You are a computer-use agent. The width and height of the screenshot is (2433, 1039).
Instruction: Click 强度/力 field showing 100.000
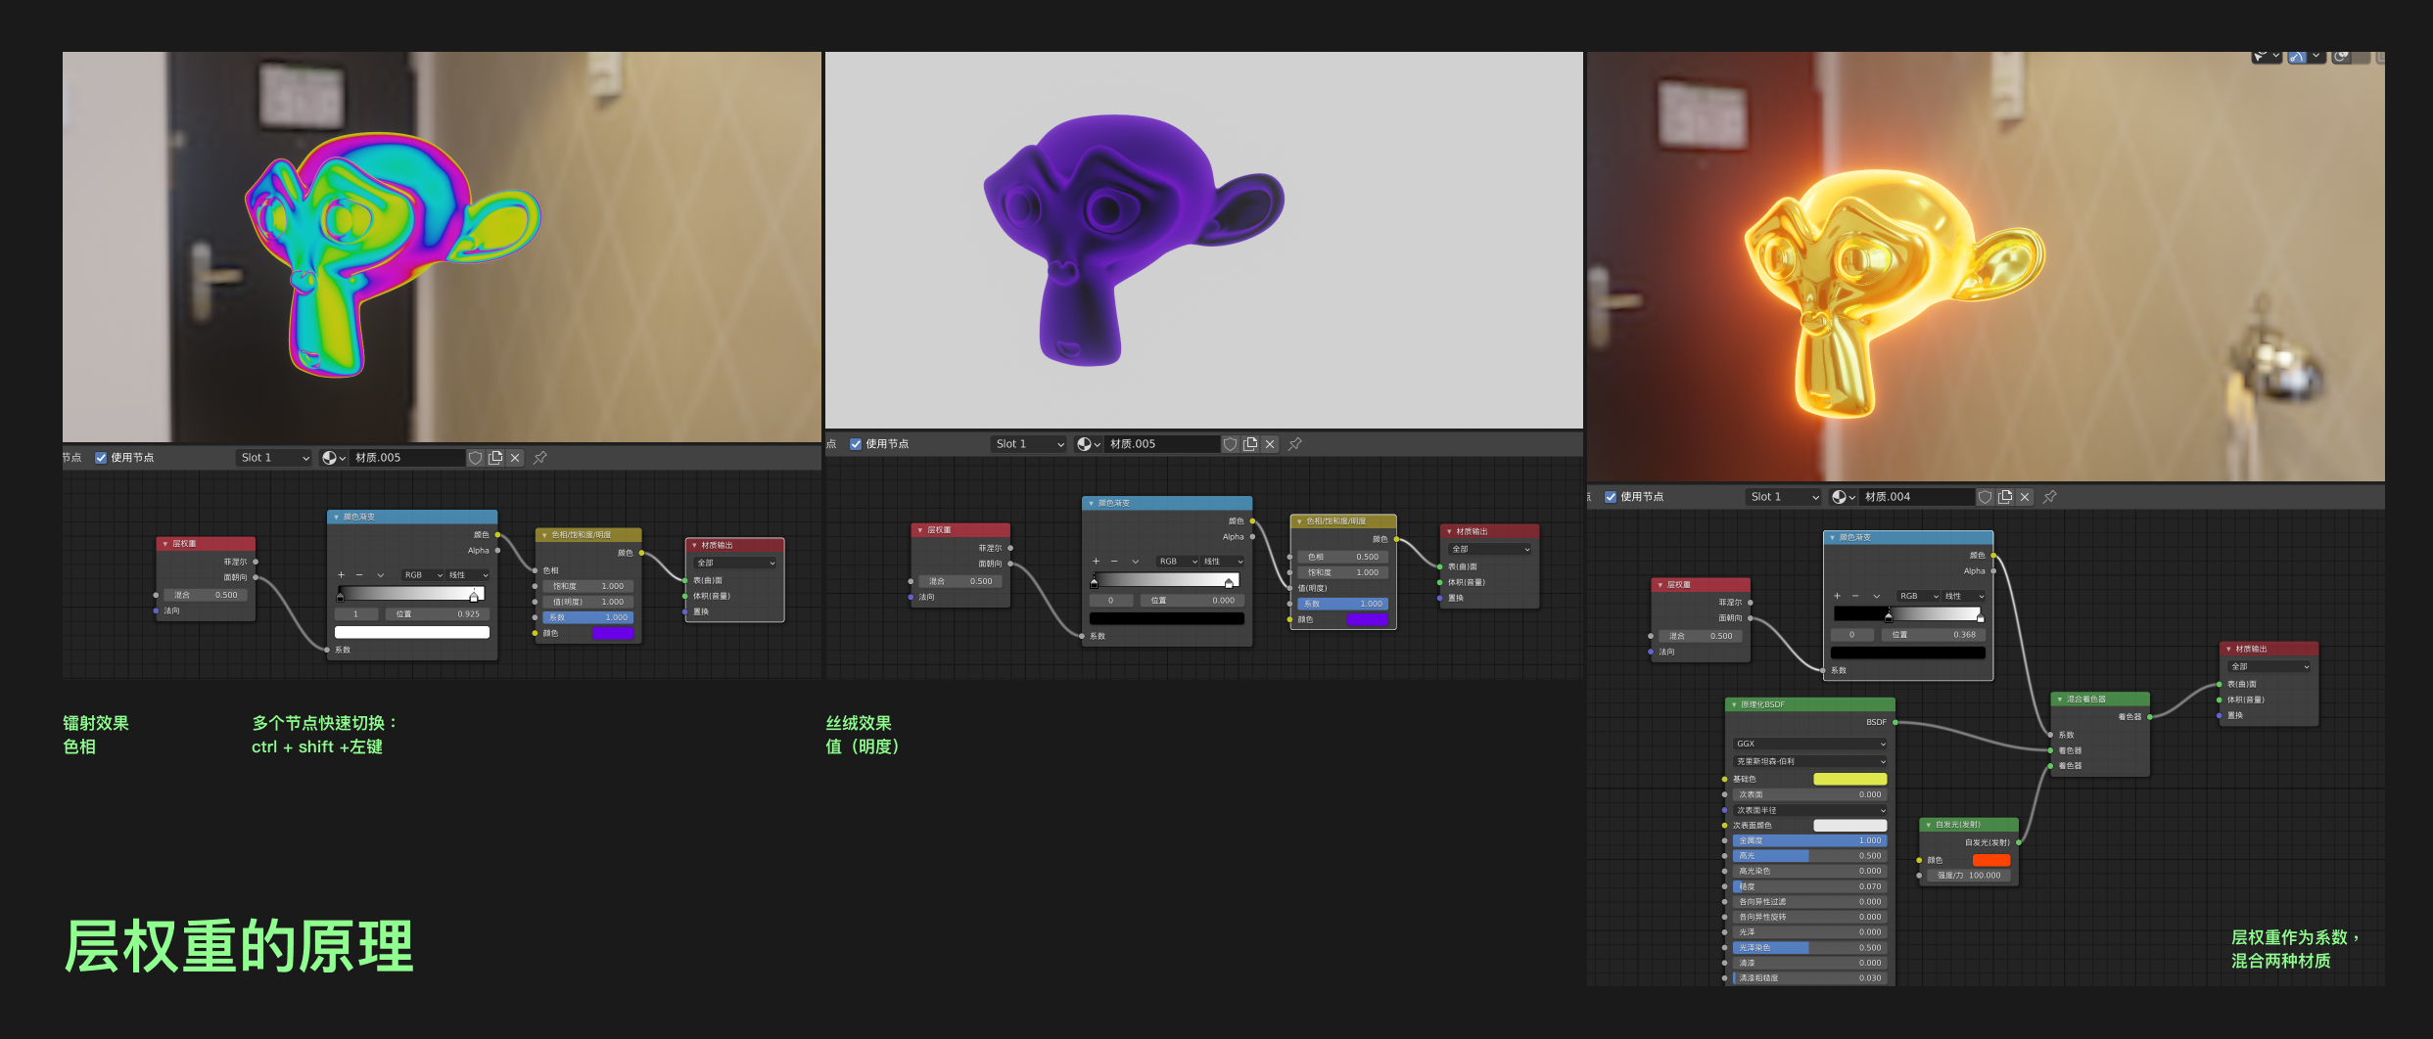tap(1969, 876)
